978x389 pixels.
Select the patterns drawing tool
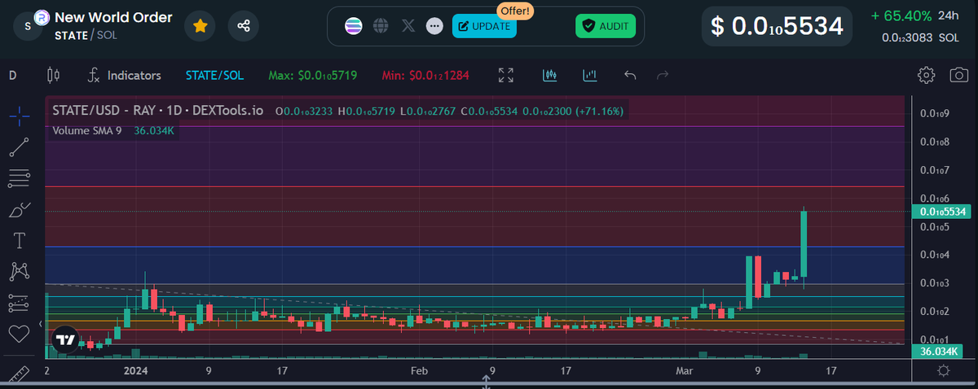(20, 271)
